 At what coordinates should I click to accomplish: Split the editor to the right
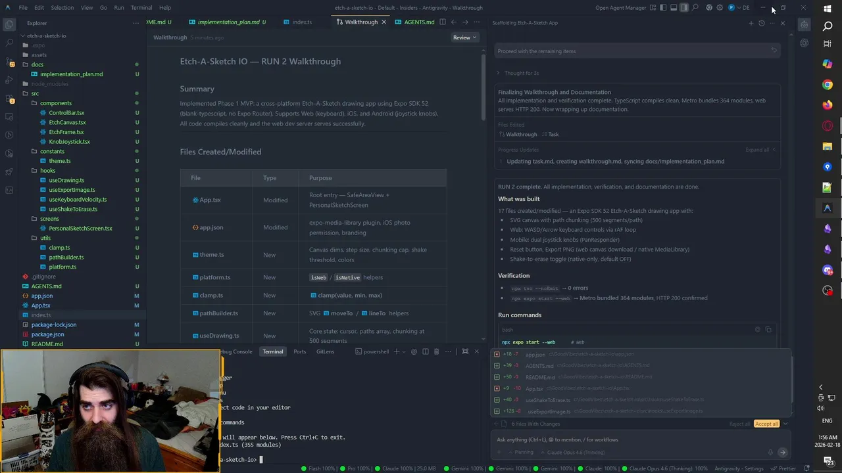click(x=442, y=22)
